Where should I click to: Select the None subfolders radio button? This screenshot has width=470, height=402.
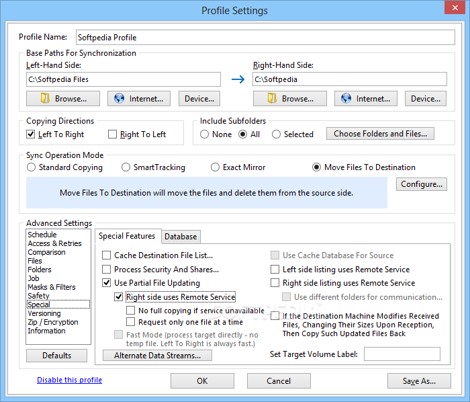point(204,134)
